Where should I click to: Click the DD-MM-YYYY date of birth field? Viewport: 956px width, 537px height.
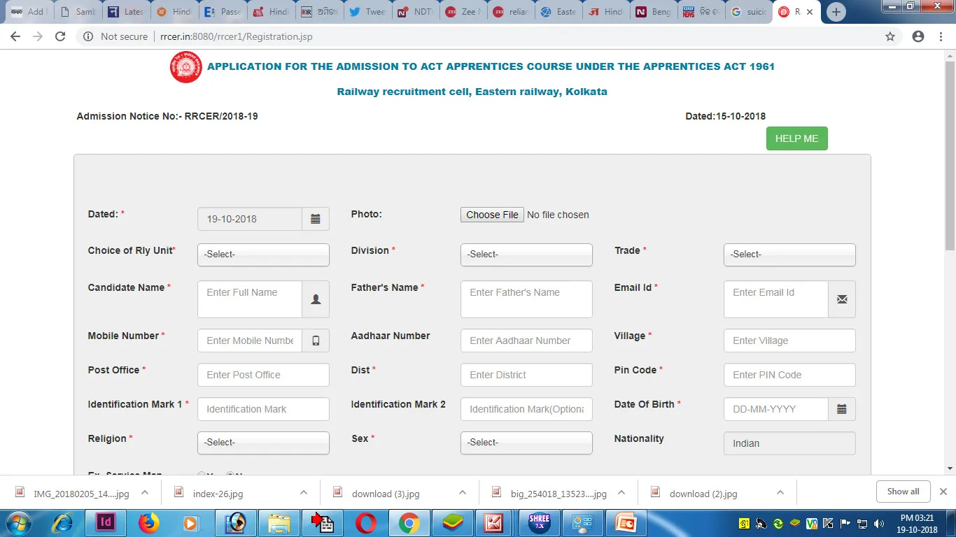pos(776,409)
